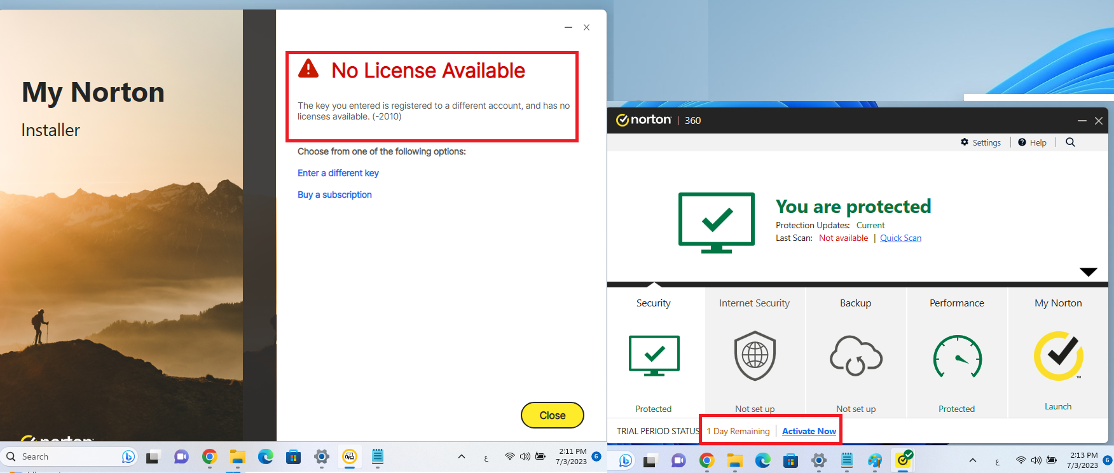Open the Paint icon in the taskbar

pos(875,460)
